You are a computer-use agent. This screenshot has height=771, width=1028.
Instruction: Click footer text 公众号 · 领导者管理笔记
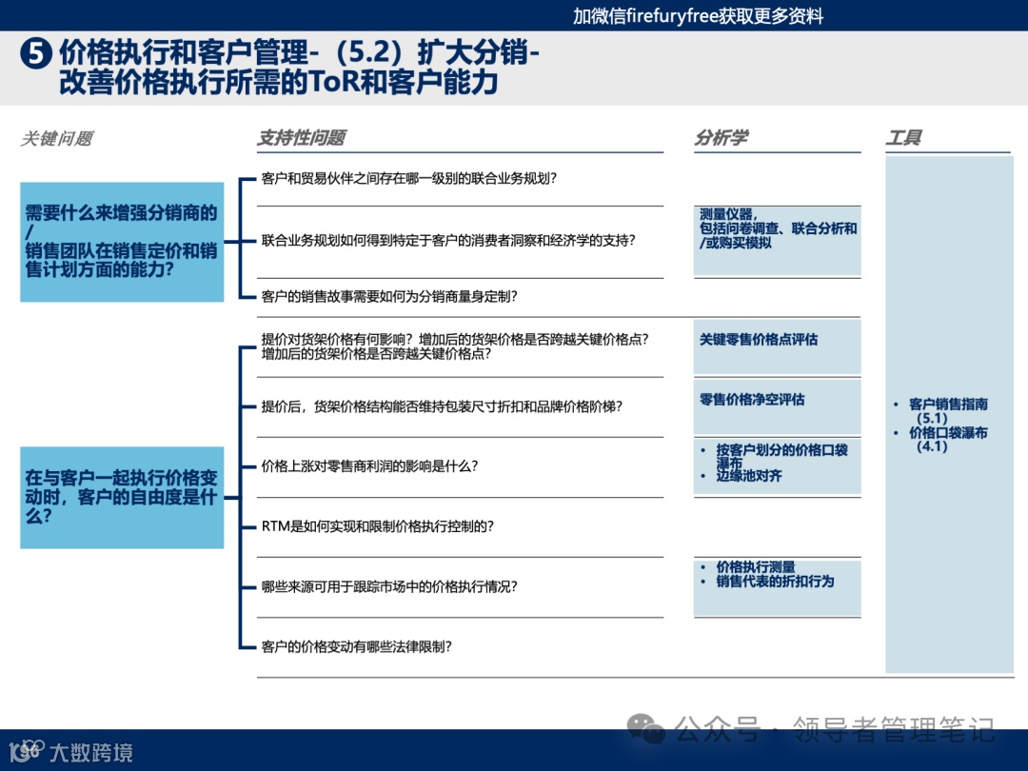(834, 729)
